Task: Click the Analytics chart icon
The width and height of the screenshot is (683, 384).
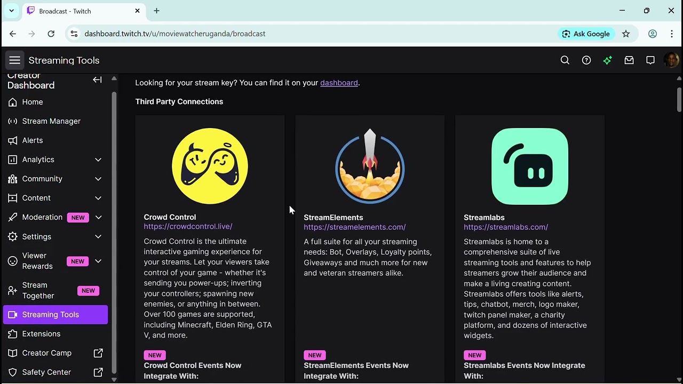Action: point(13,159)
